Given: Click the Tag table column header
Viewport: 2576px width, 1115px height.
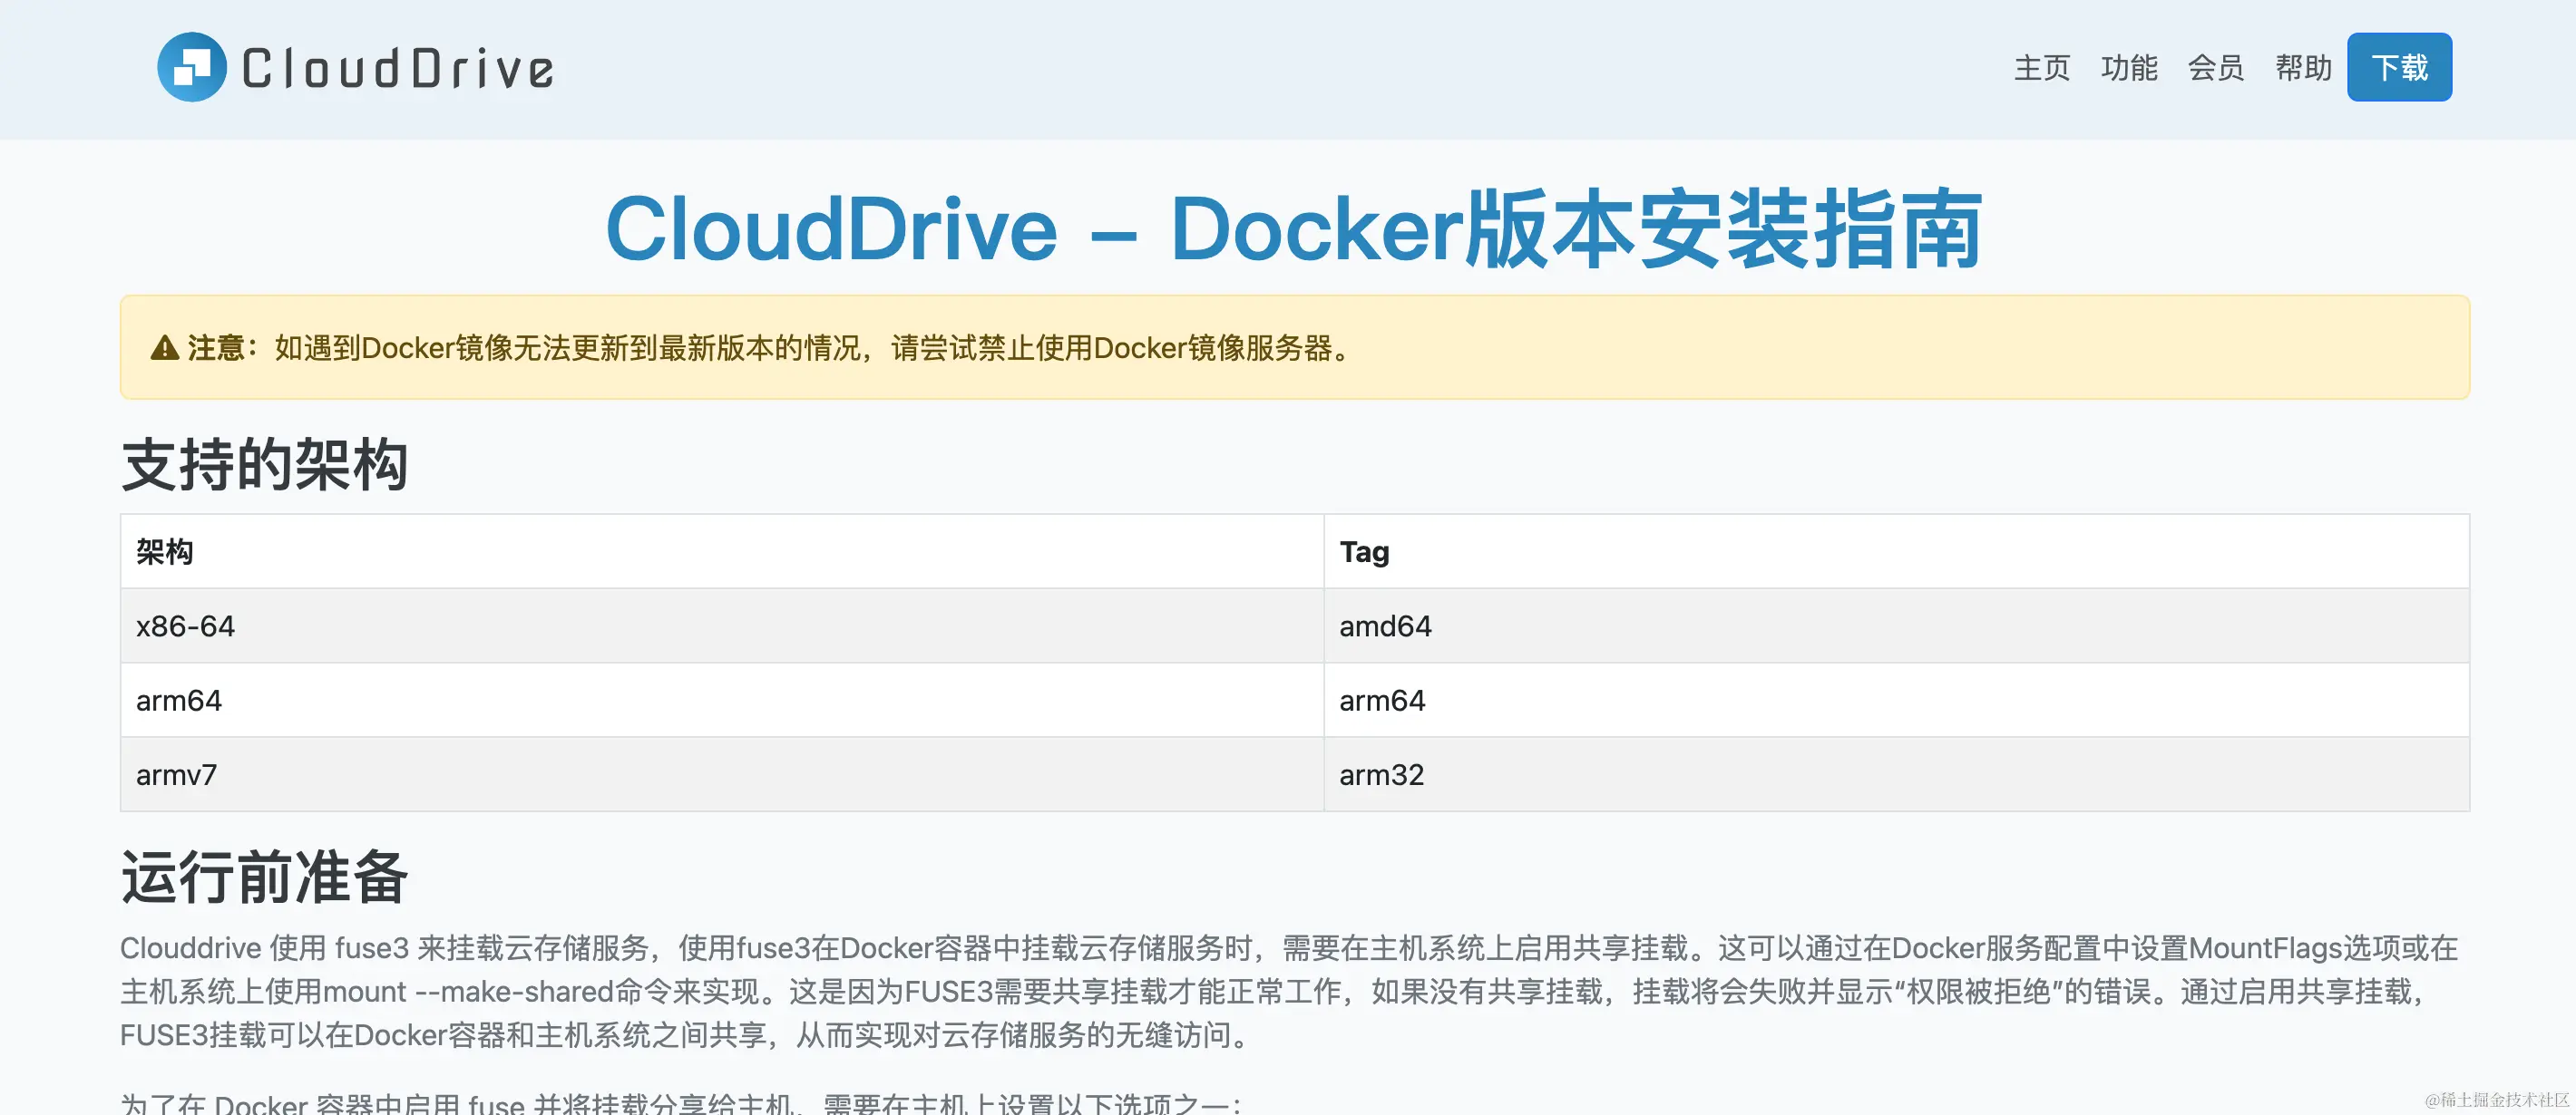Looking at the screenshot, I should coord(1364,551).
